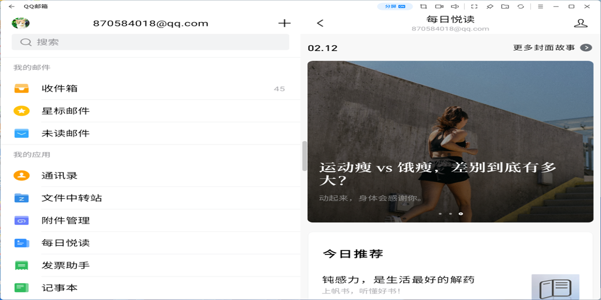601x300 pixels.
Task: Open the hamburger menu in the title bar
Action: coord(541,6)
